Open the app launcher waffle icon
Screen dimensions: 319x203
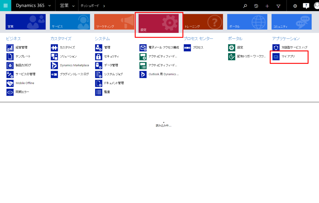pos(6,6)
